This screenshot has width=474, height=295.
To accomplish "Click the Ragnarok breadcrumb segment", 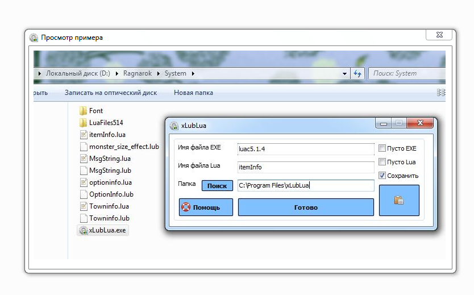I will coord(138,73).
